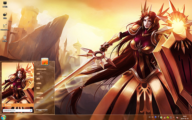Select 控制面板 in the Start menu
192x120 pixels.
coord(40,93)
